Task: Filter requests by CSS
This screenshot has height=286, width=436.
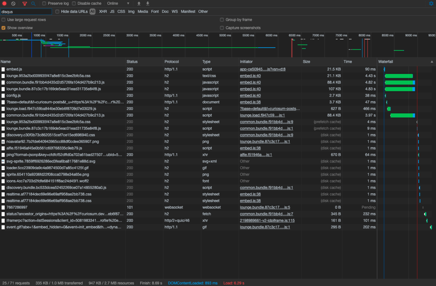Action: (x=121, y=12)
